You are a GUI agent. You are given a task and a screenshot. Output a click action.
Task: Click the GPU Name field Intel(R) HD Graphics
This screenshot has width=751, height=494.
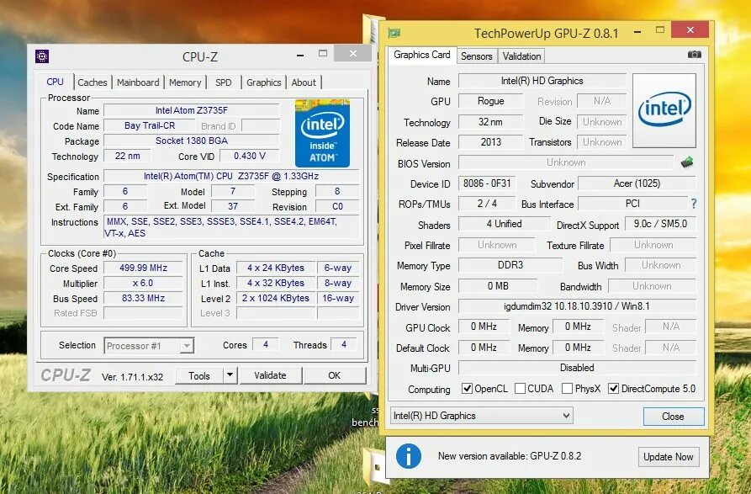point(542,81)
